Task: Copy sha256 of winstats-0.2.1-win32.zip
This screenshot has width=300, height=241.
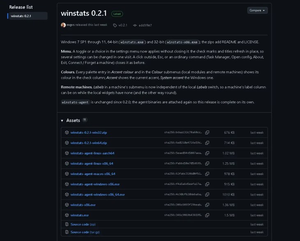Action: [207, 132]
